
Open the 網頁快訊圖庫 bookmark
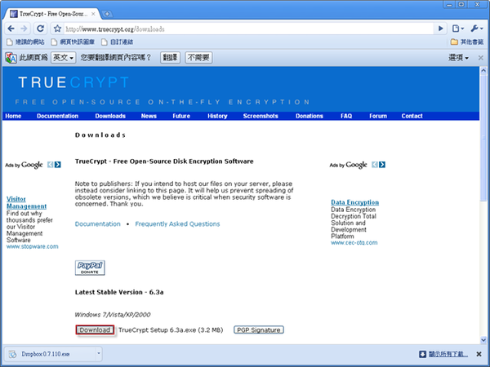click(x=73, y=42)
